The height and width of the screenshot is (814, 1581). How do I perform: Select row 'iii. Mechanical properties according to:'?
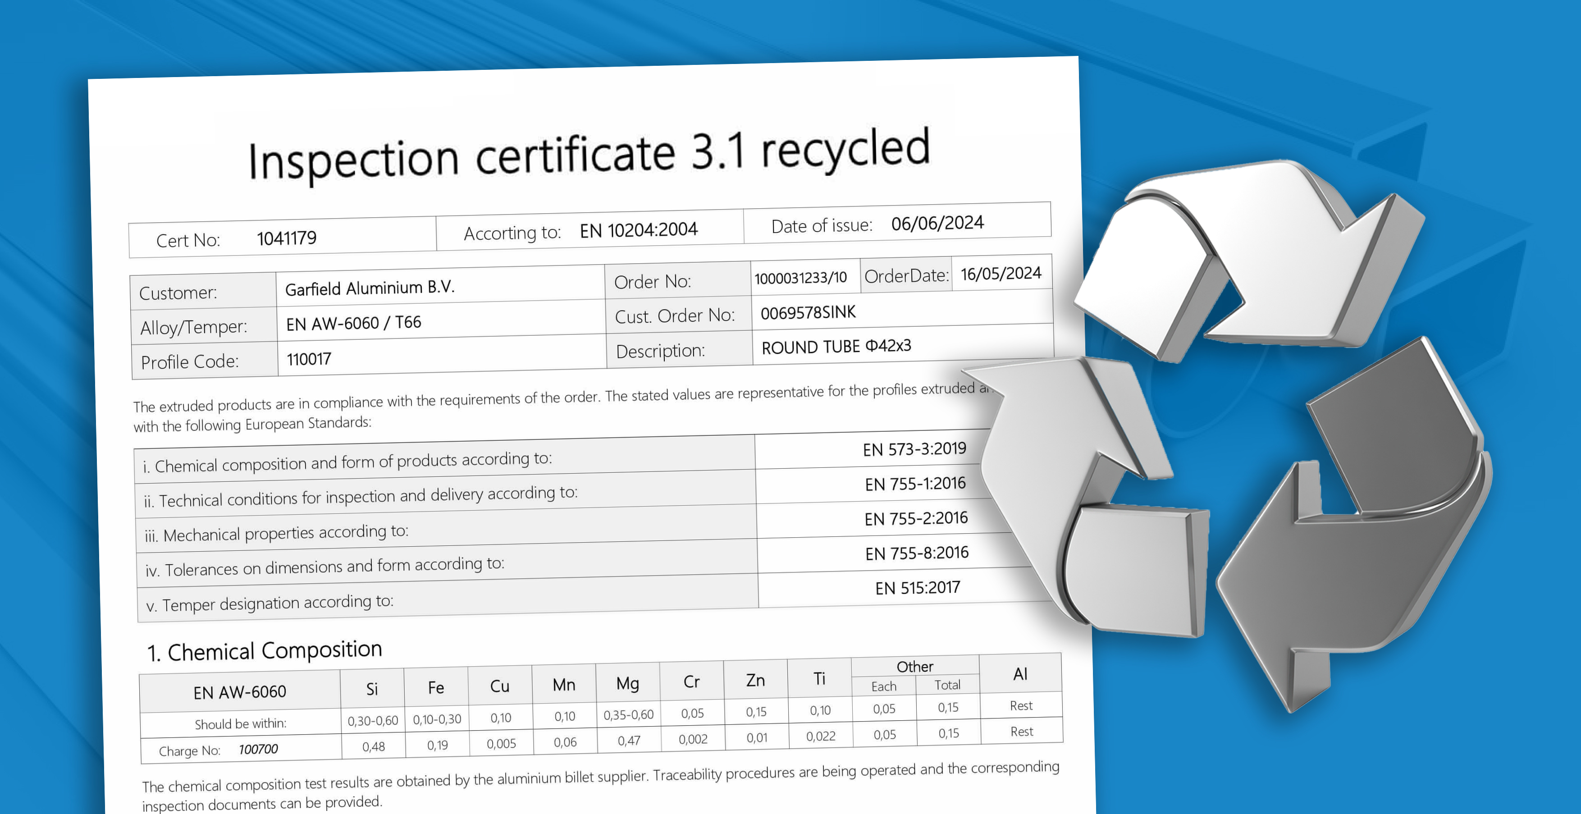click(446, 528)
